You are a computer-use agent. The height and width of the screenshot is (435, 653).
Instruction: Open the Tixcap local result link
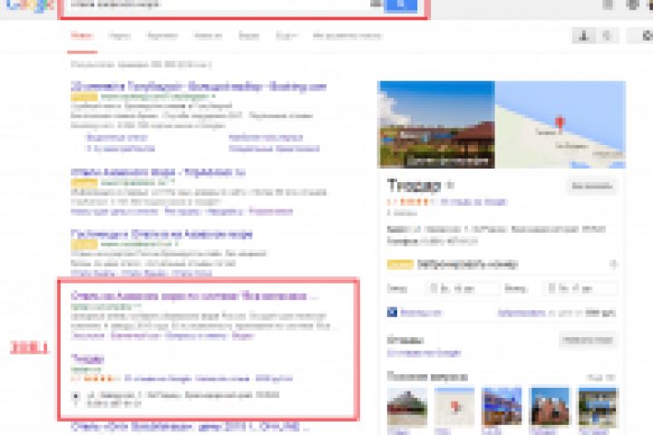tap(87, 359)
